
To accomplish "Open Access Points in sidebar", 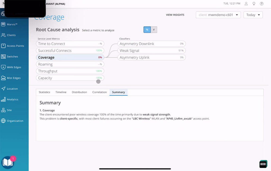I will [x=12, y=46].
